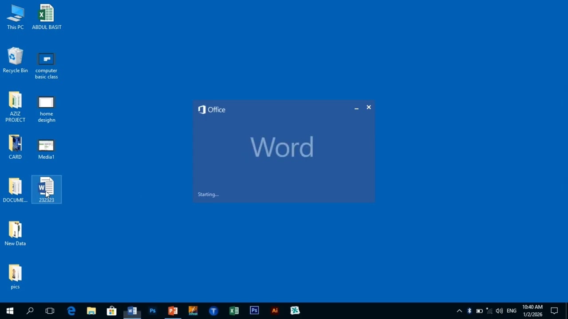This screenshot has height=319, width=568.
Task: Launch Microsoft Edge from the taskbar
Action: pos(71,311)
